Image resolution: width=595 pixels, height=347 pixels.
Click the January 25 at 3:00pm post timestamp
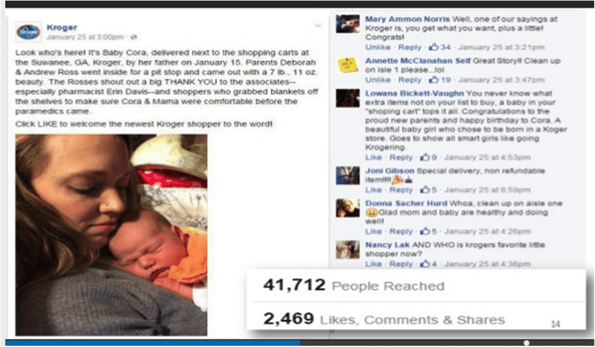85,37
